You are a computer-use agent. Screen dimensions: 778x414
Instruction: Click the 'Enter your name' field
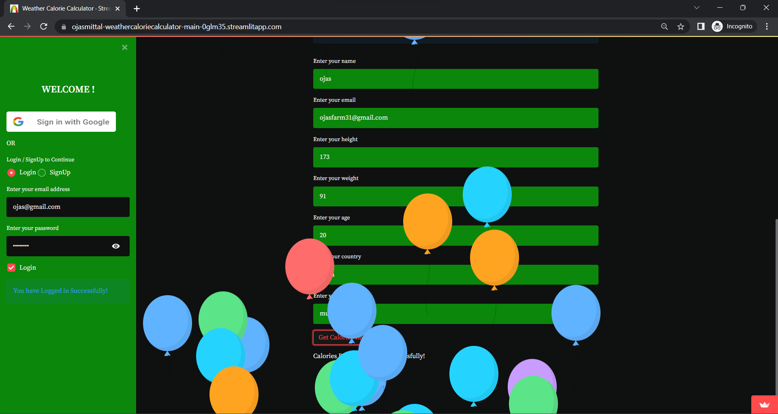(455, 79)
